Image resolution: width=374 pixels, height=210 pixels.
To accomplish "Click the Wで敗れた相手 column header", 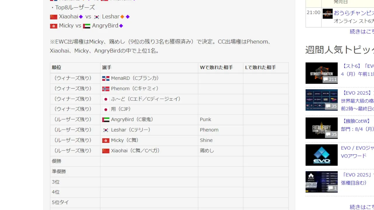I will click(x=220, y=68).
